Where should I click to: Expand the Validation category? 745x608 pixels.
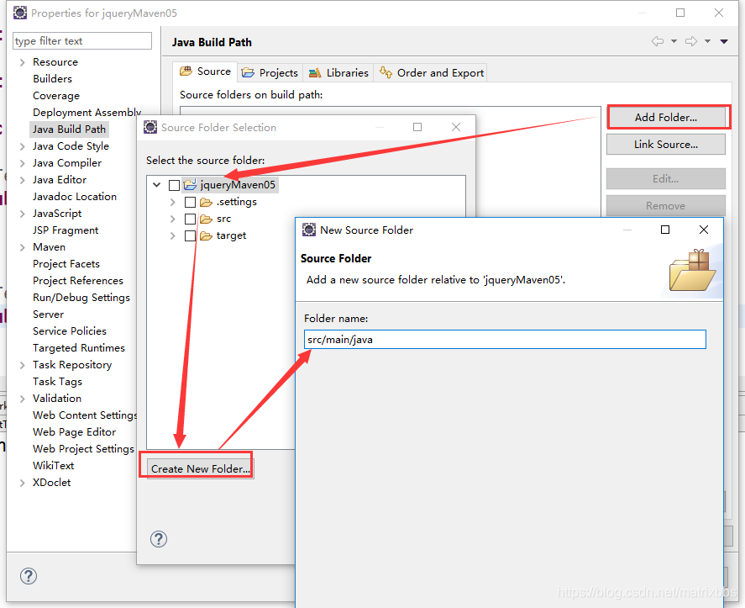point(22,399)
